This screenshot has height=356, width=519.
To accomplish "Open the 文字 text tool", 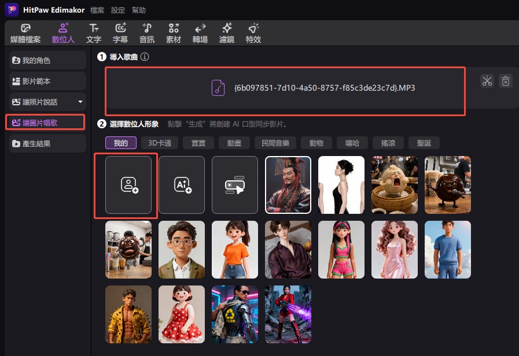I will tap(94, 34).
